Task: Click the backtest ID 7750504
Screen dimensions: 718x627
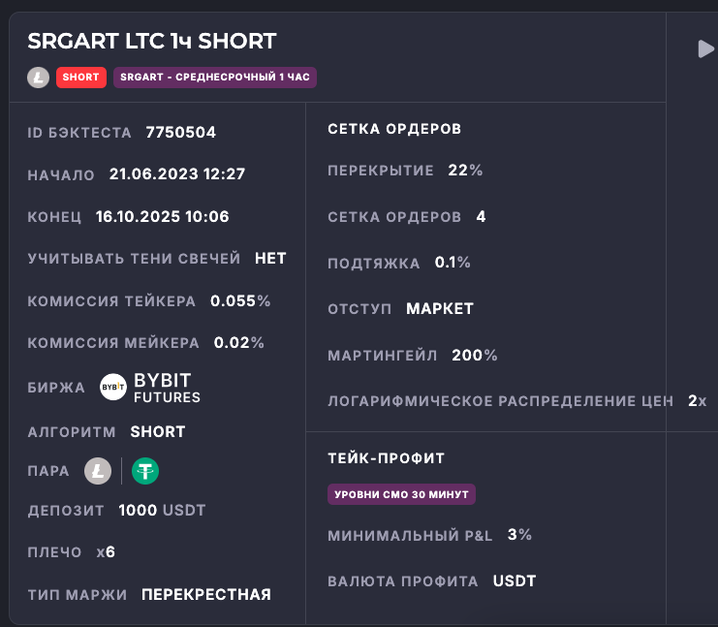Action: tap(181, 133)
